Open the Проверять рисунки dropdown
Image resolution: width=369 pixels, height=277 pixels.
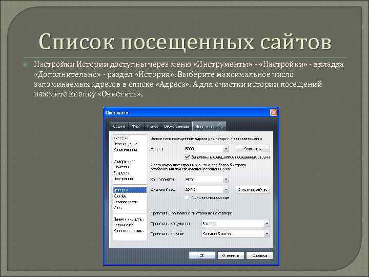pyautogui.click(x=235, y=234)
